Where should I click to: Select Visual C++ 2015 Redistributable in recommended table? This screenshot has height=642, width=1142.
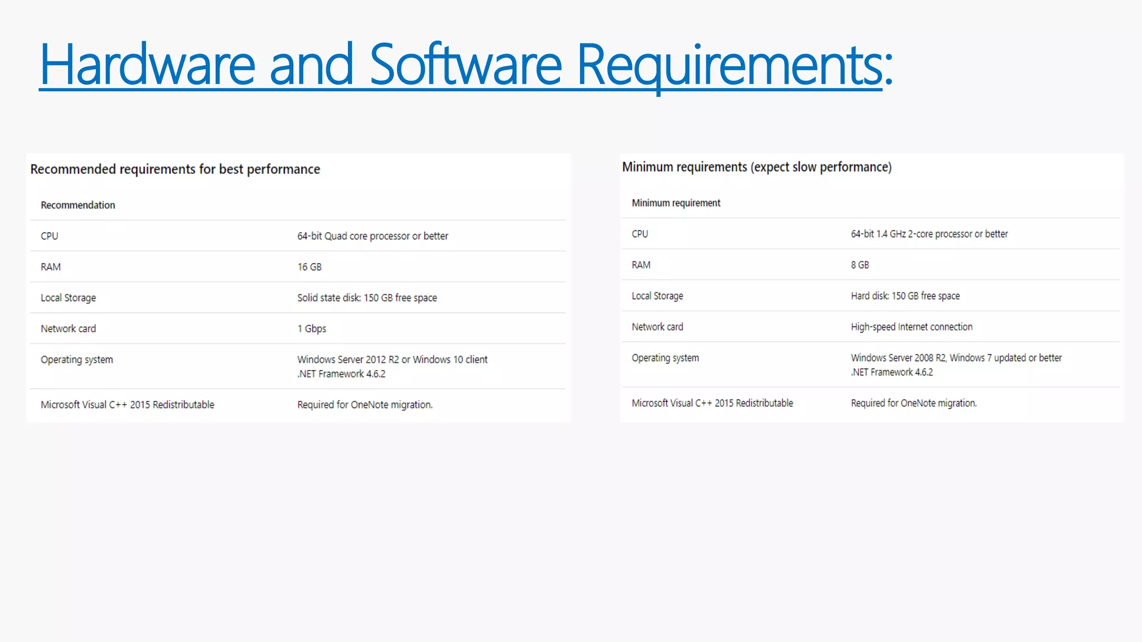[127, 405]
